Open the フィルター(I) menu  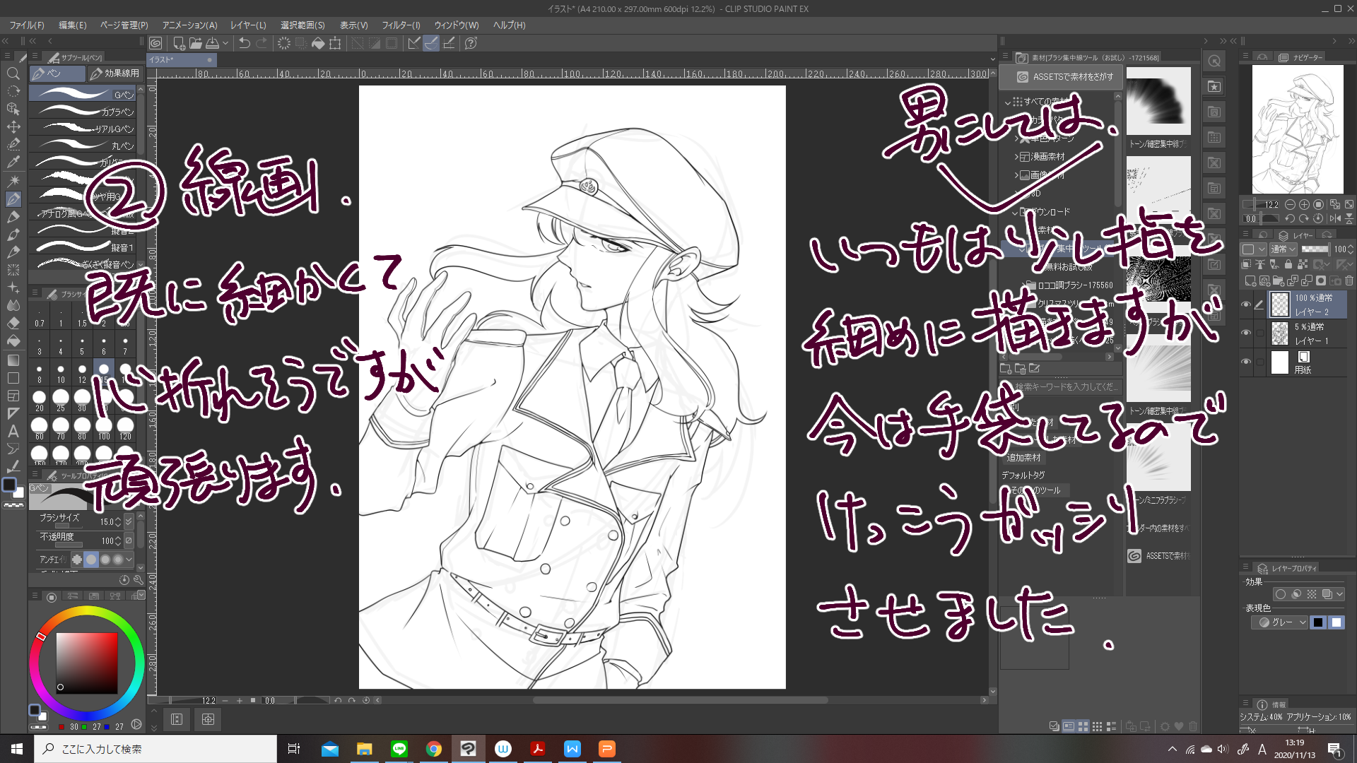401,25
